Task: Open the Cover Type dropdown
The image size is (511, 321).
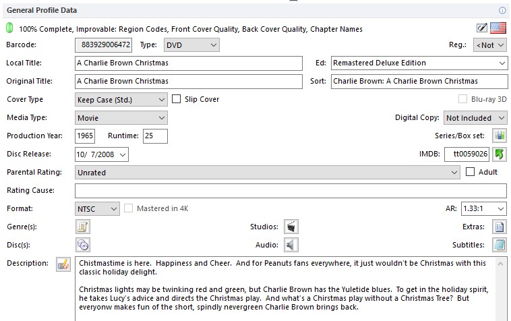Action: tap(121, 100)
